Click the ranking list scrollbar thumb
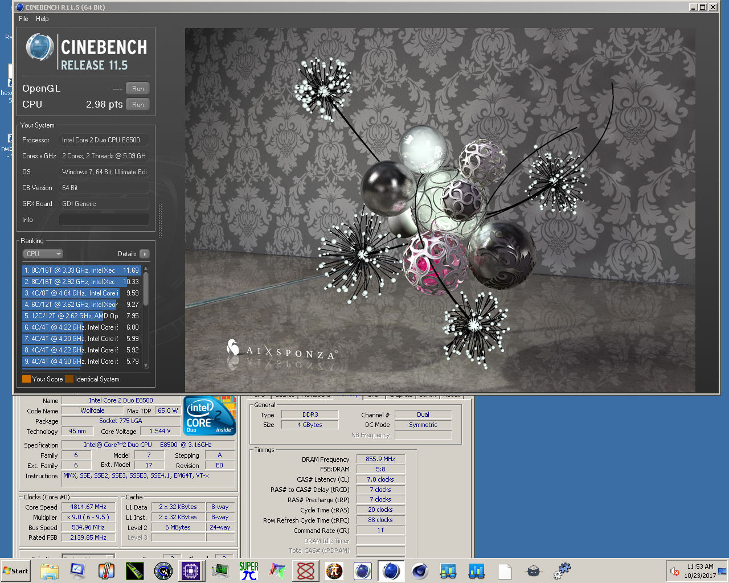 point(146,288)
